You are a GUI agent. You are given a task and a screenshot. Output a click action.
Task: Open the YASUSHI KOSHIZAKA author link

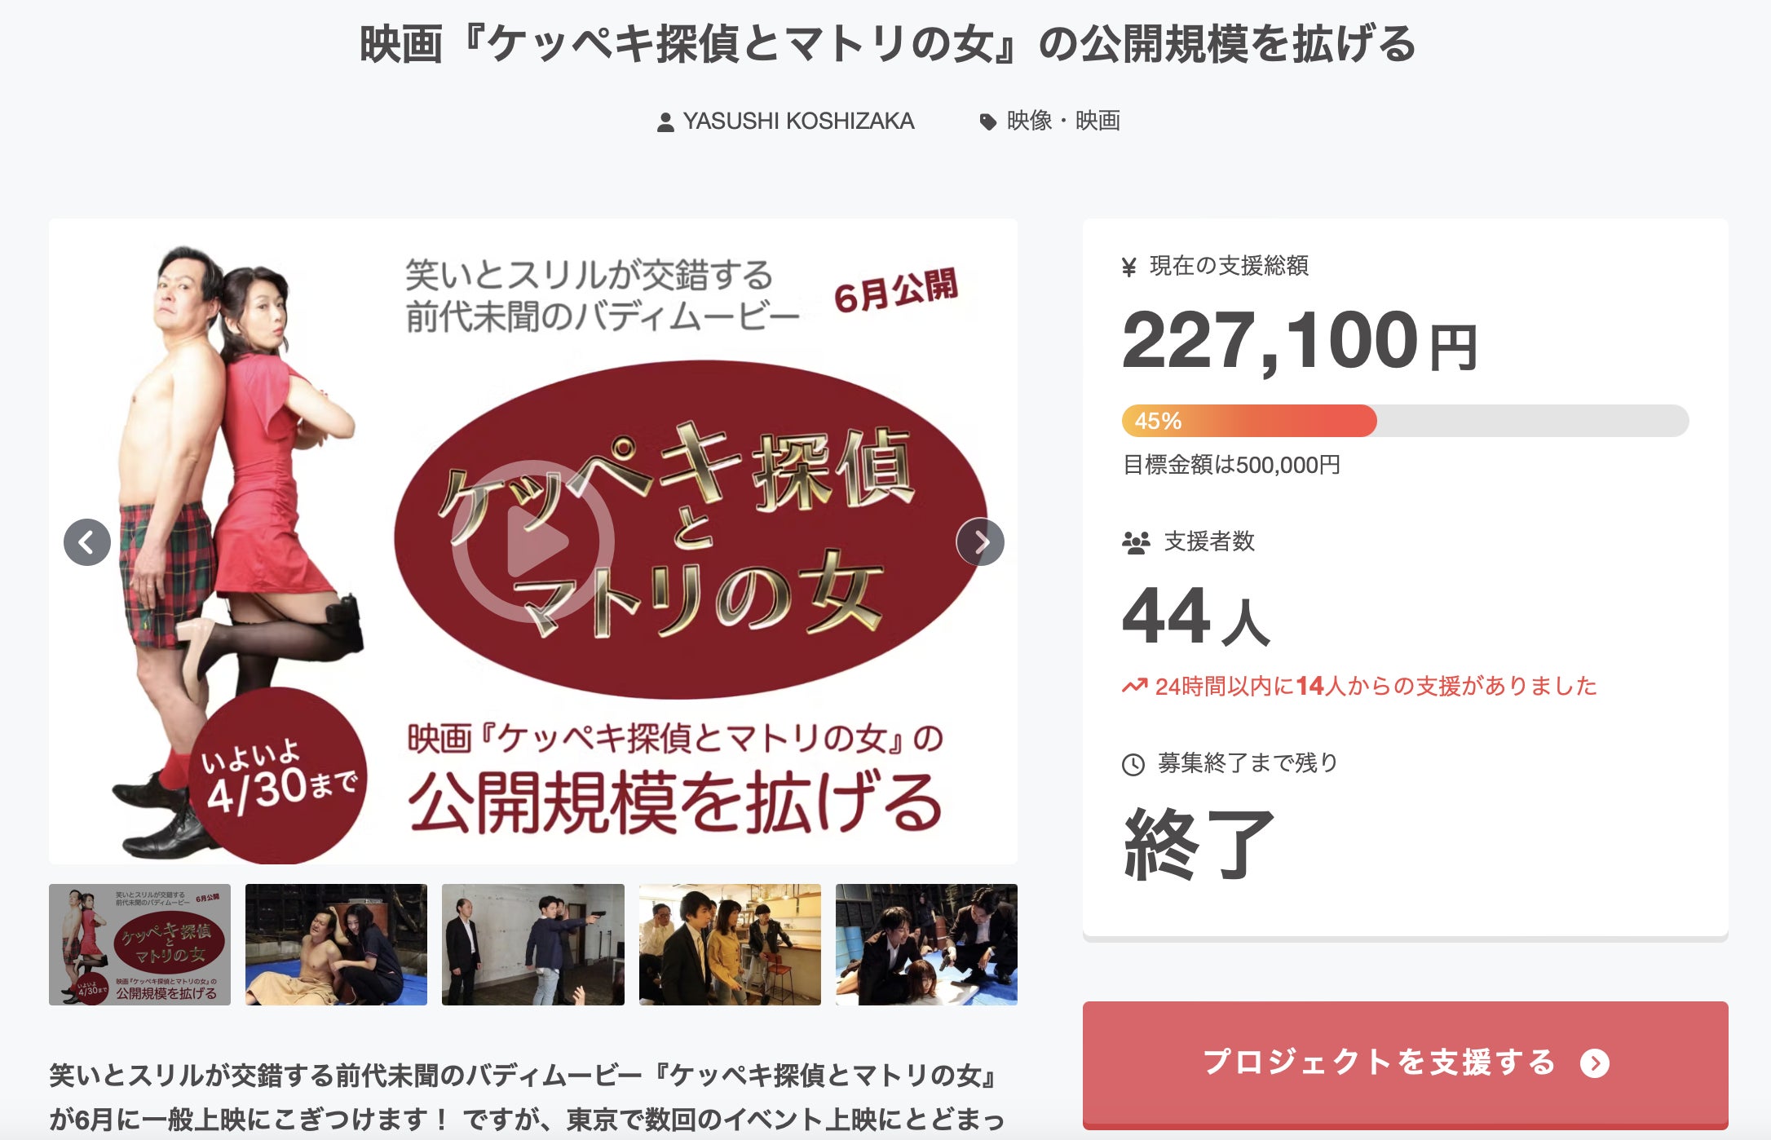coord(798,122)
